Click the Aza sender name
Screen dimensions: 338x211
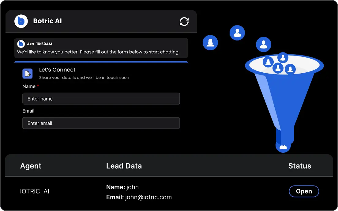pos(30,44)
